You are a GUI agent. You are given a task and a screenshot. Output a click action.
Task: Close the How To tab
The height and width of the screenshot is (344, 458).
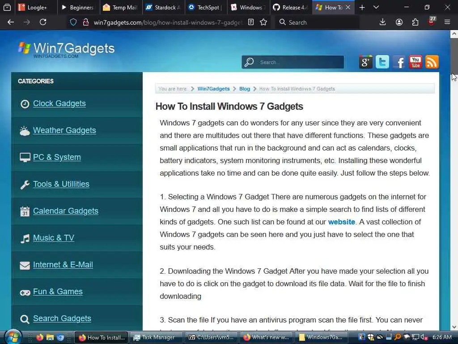click(x=348, y=8)
